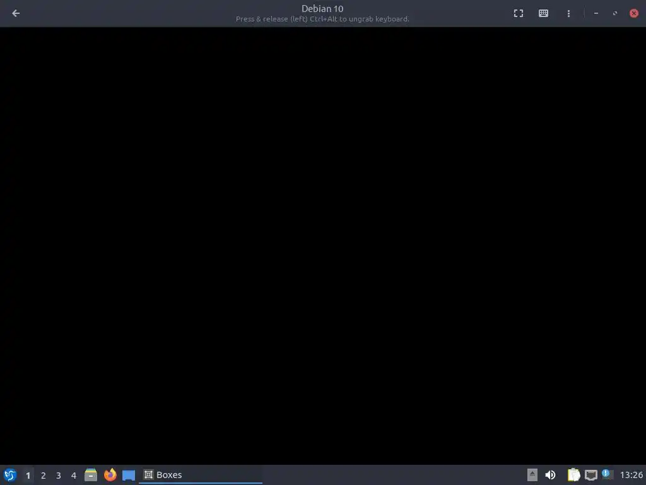Switch to workspace 4

tap(74, 475)
